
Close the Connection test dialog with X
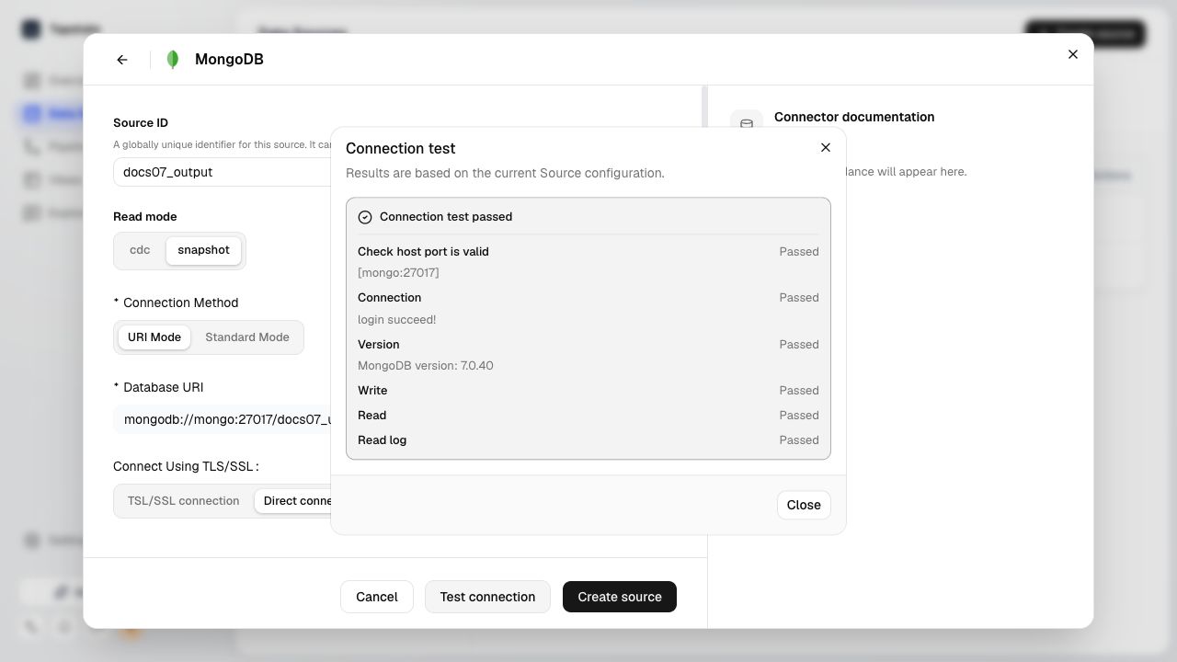[826, 148]
